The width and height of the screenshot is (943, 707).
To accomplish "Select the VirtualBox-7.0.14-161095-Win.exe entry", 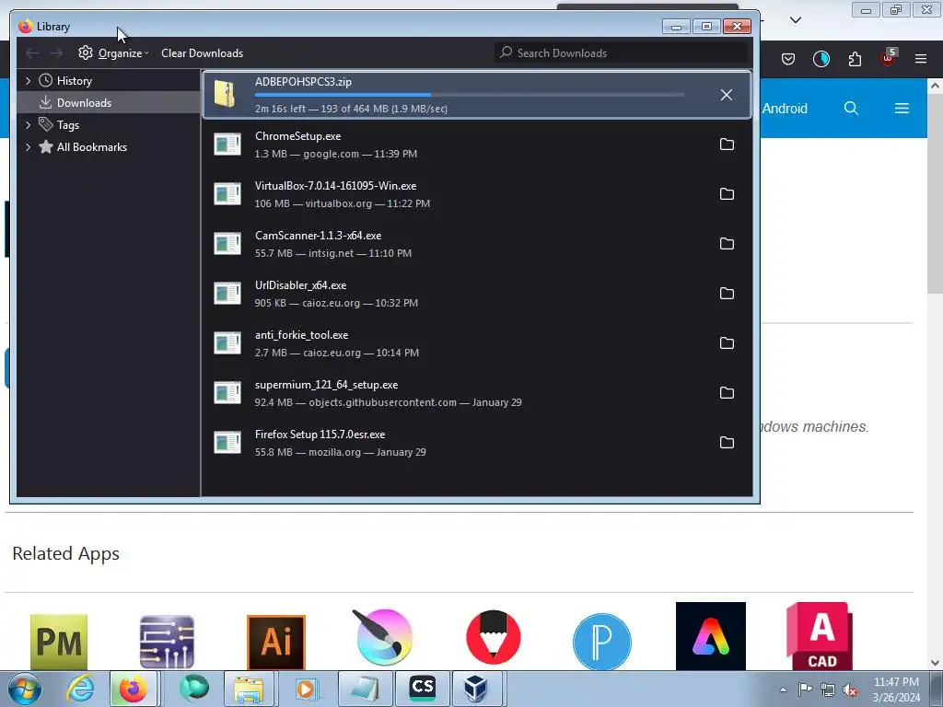I will pos(477,194).
